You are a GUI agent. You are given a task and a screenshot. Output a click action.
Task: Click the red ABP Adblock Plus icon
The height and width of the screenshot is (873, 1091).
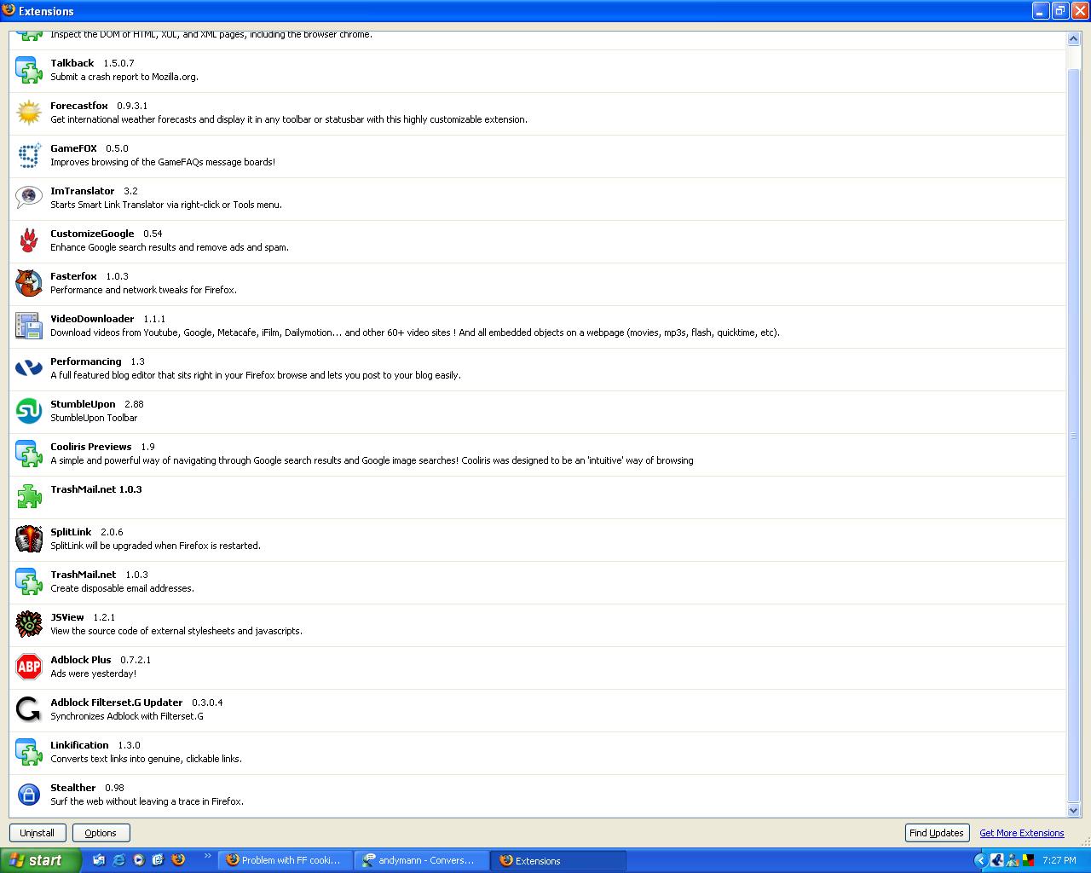(29, 667)
